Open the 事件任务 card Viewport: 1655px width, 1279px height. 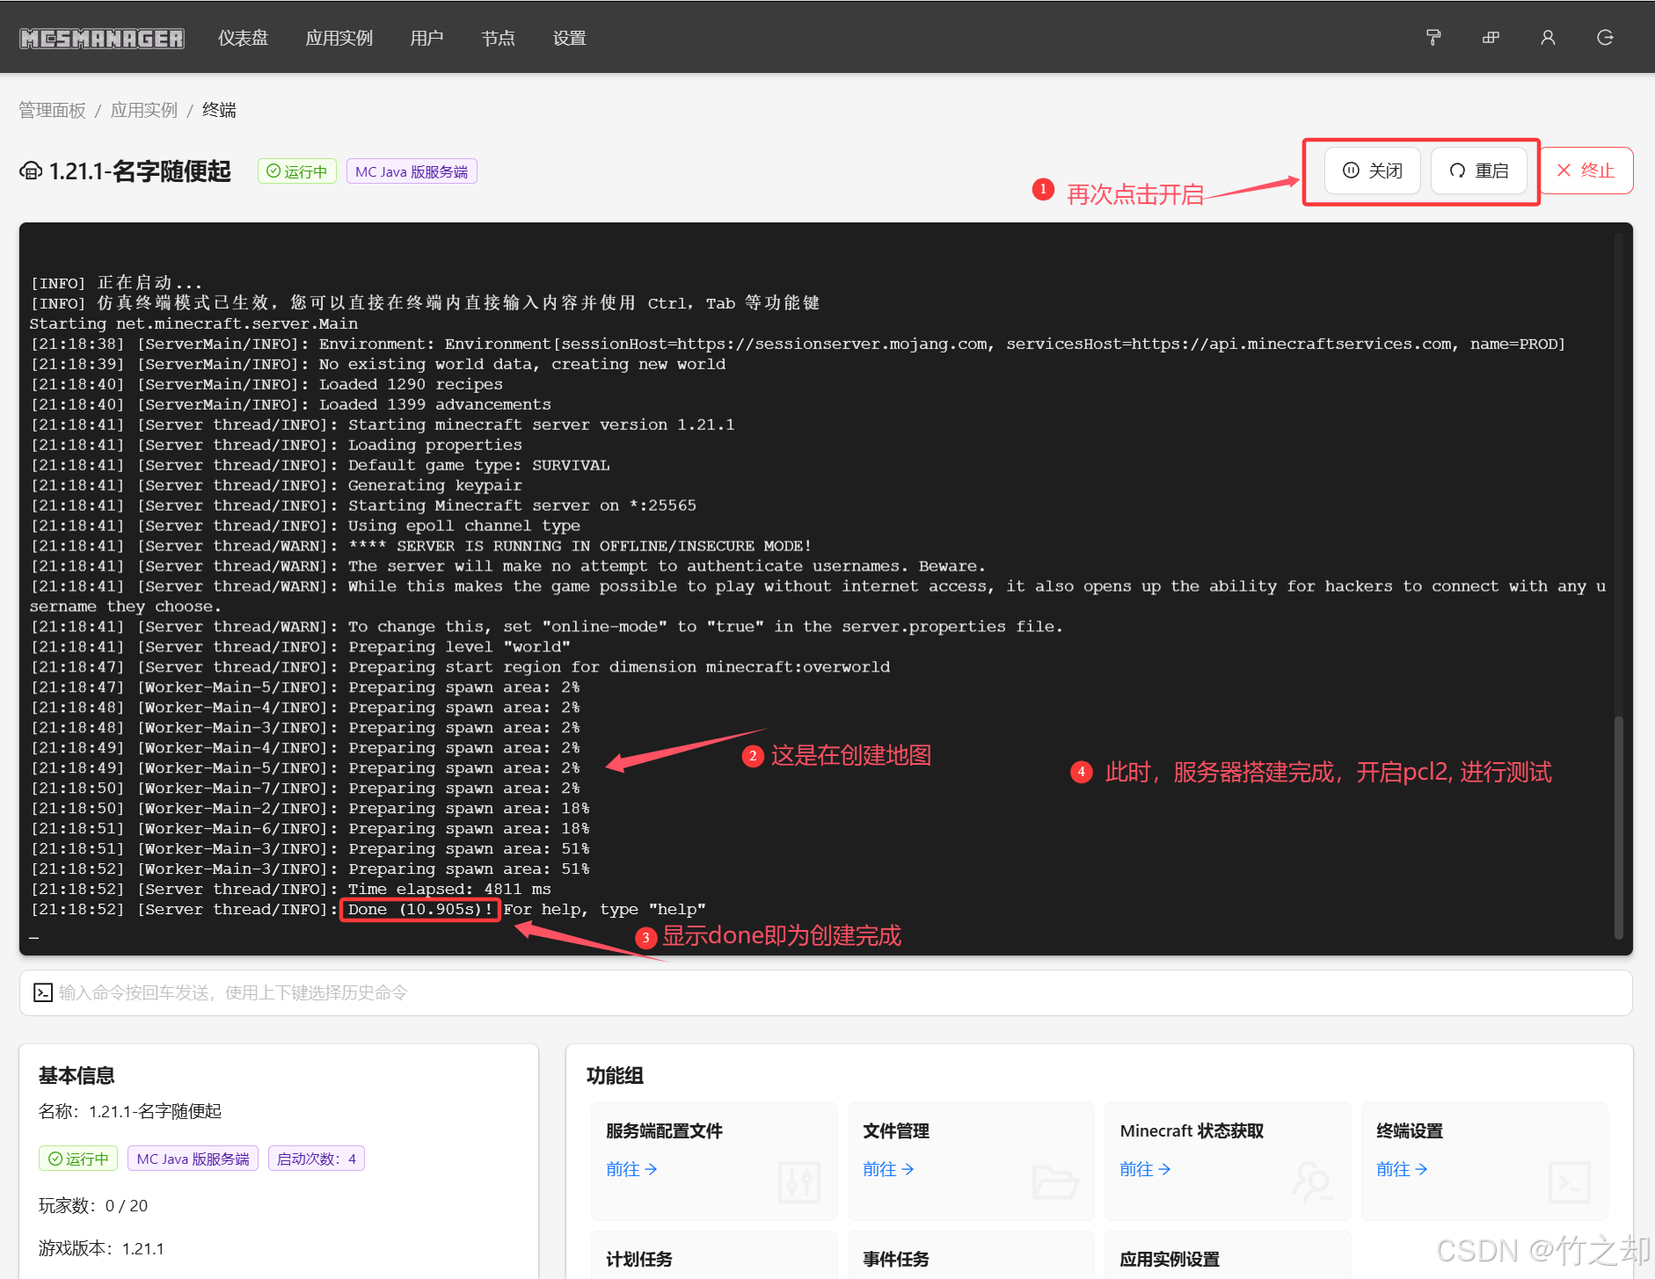pyautogui.click(x=971, y=1255)
